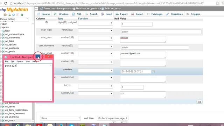Select wp_users in the table tree
The height and width of the screenshot is (126, 224).
tap(10, 120)
